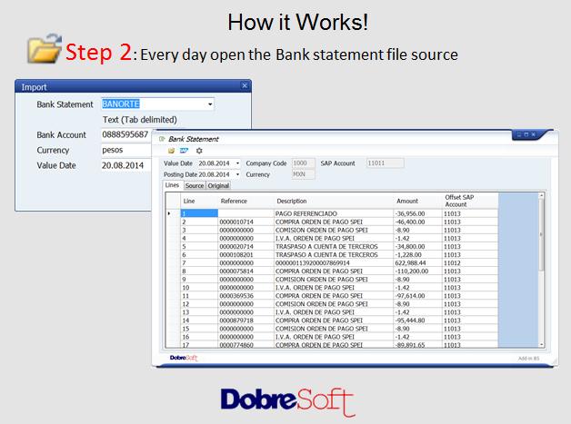
Task: Click the highlighted line number 1 cell
Action: (199, 213)
